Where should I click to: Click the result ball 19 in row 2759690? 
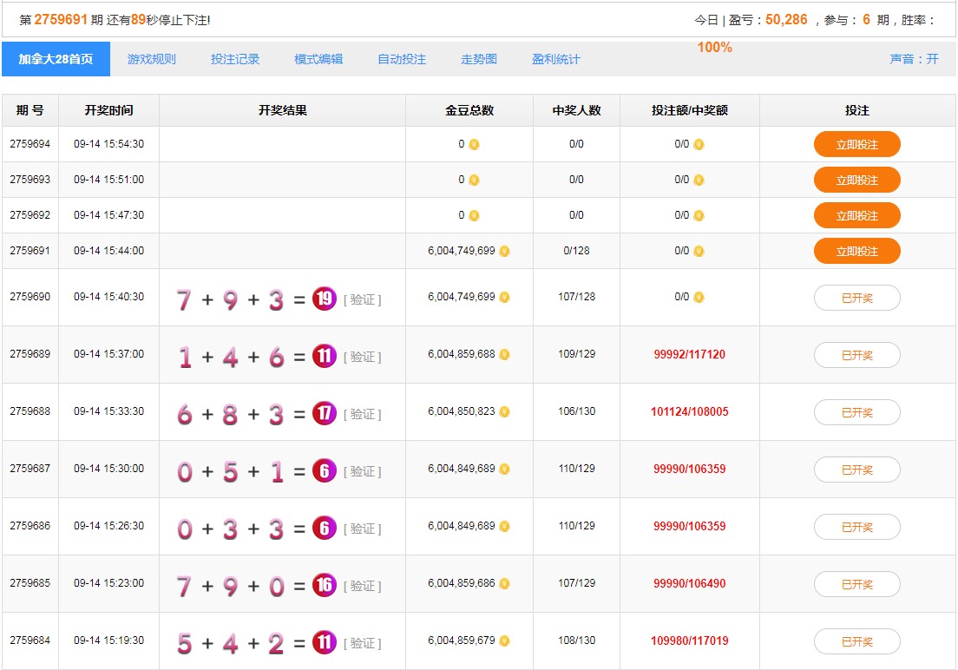point(325,299)
